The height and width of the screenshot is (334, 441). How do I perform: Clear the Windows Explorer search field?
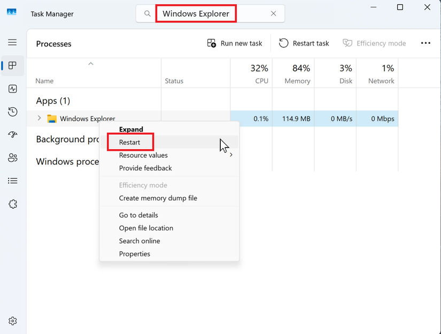273,13
